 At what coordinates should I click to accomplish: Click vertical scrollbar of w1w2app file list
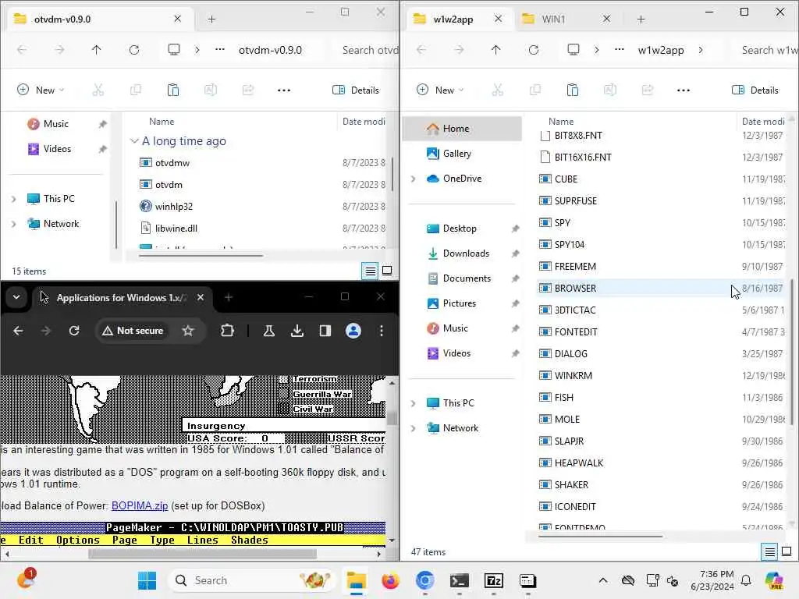(791, 352)
